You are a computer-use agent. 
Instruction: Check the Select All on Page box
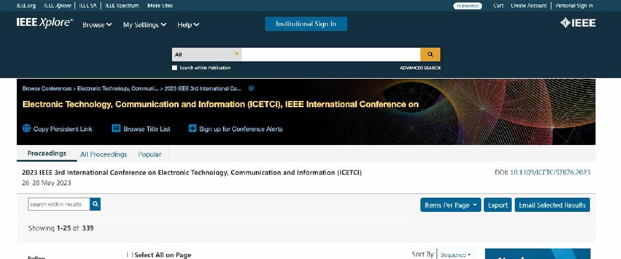point(130,255)
